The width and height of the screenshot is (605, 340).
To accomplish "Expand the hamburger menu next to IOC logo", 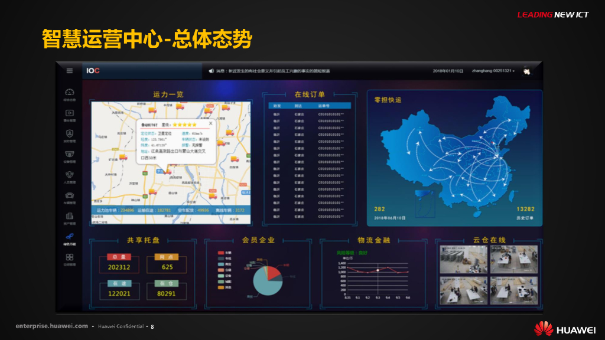I will 70,72.
